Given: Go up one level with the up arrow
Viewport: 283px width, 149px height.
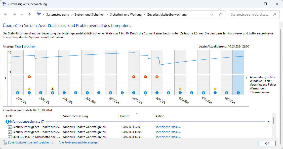Looking at the screenshot, I should point(29,15).
